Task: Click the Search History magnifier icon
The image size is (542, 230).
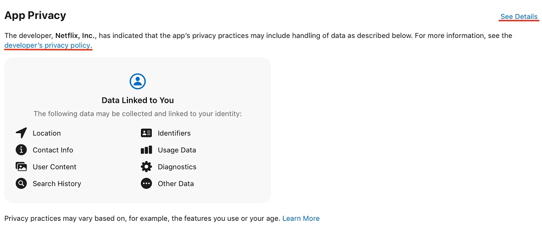Action: tap(21, 183)
